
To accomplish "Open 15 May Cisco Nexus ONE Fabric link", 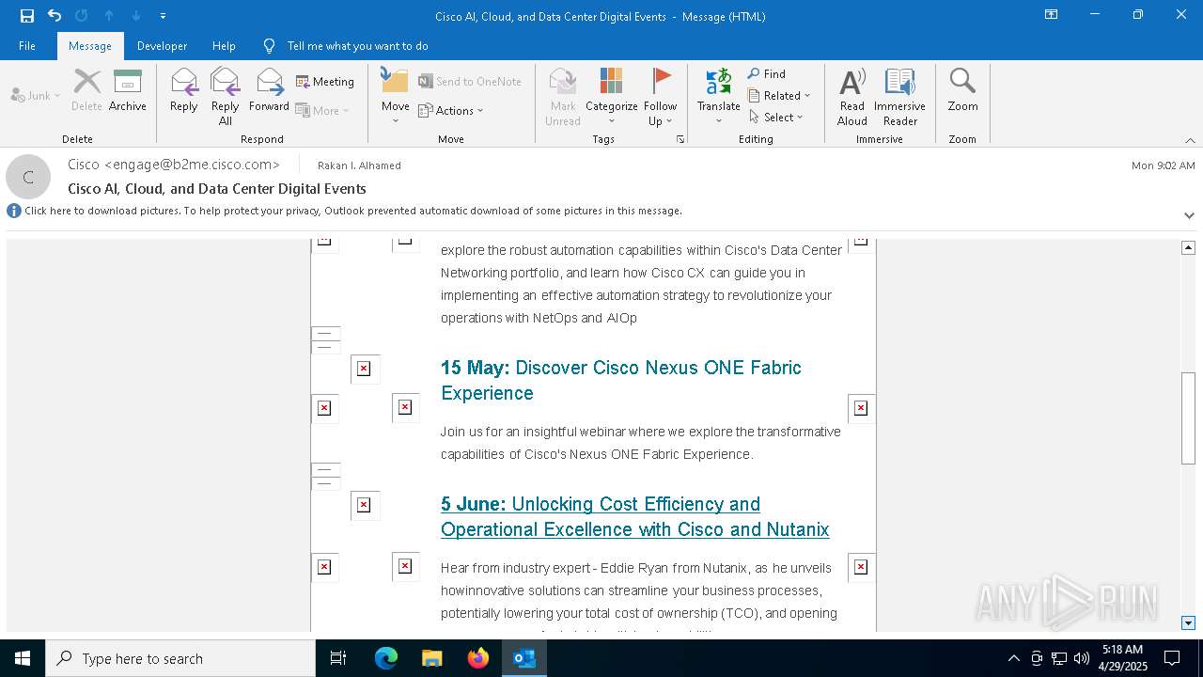I will click(621, 380).
